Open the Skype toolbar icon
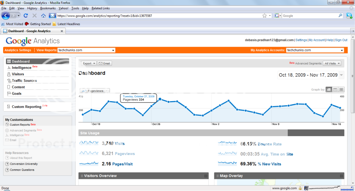The height and width of the screenshot is (191, 355). click(x=349, y=16)
